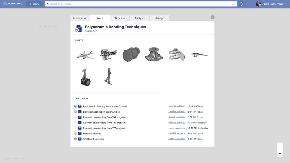Screen dimensions: 290x163
Task: Open Electrical application opportunities discussion
Action: point(101,112)
